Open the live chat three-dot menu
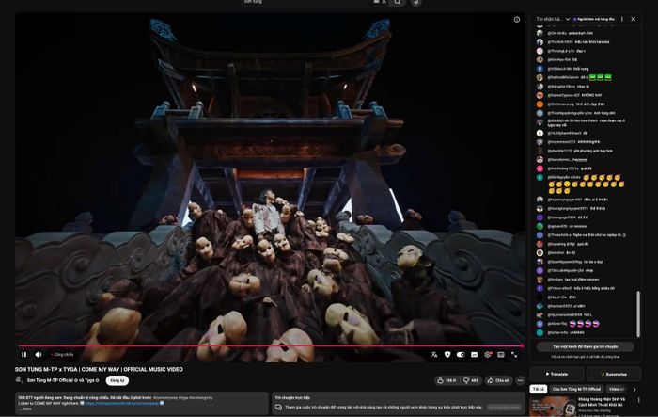The image size is (658, 417). tap(622, 19)
